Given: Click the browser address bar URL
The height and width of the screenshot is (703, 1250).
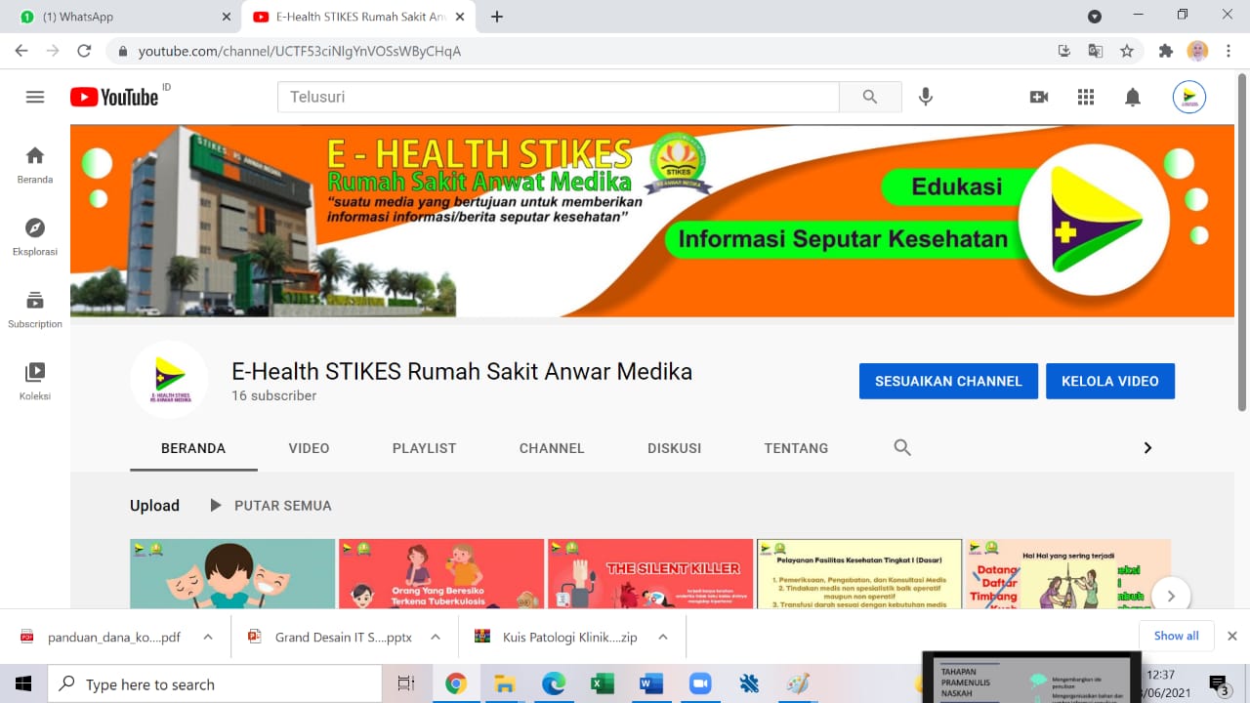Looking at the screenshot, I should [300, 51].
